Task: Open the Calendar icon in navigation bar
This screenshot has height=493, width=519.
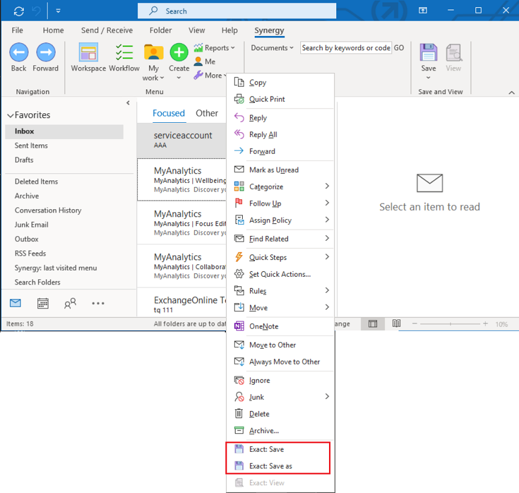Action: (43, 303)
